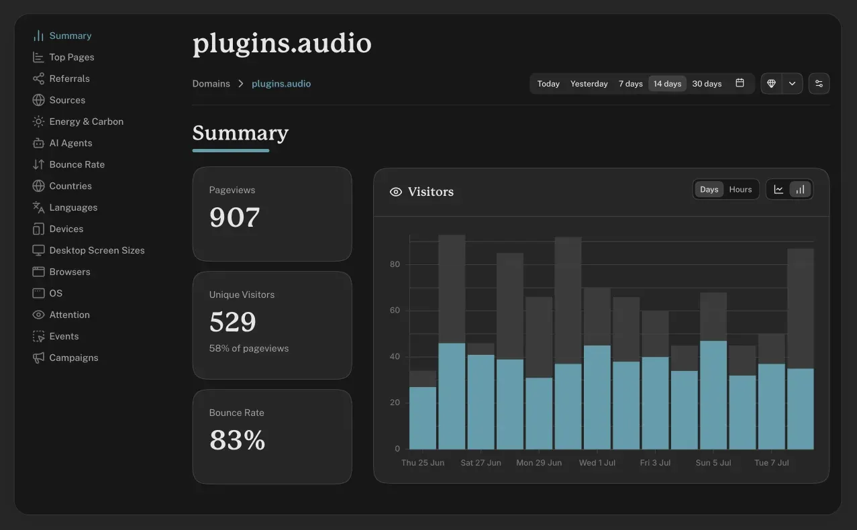857x530 pixels.
Task: Click the Referrals share icon
Action: (38, 78)
